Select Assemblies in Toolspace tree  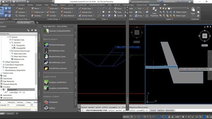tap(7, 95)
